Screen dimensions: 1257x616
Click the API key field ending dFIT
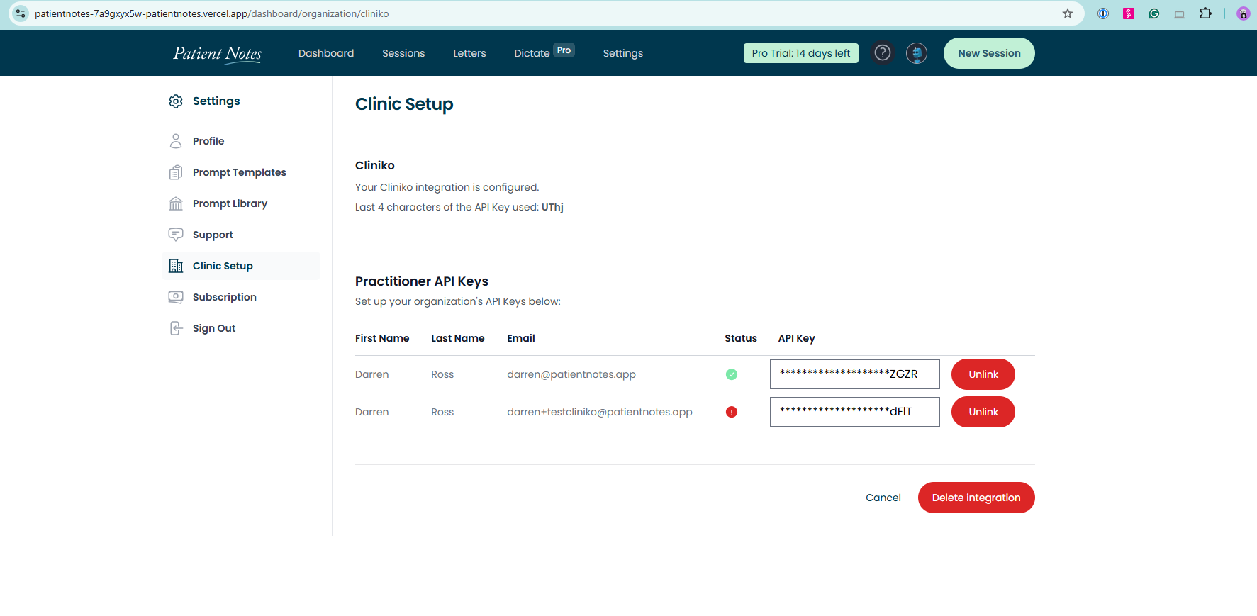(x=855, y=412)
